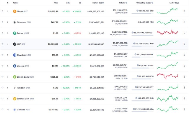Open the Litecoin LTC coin link

[23, 66]
